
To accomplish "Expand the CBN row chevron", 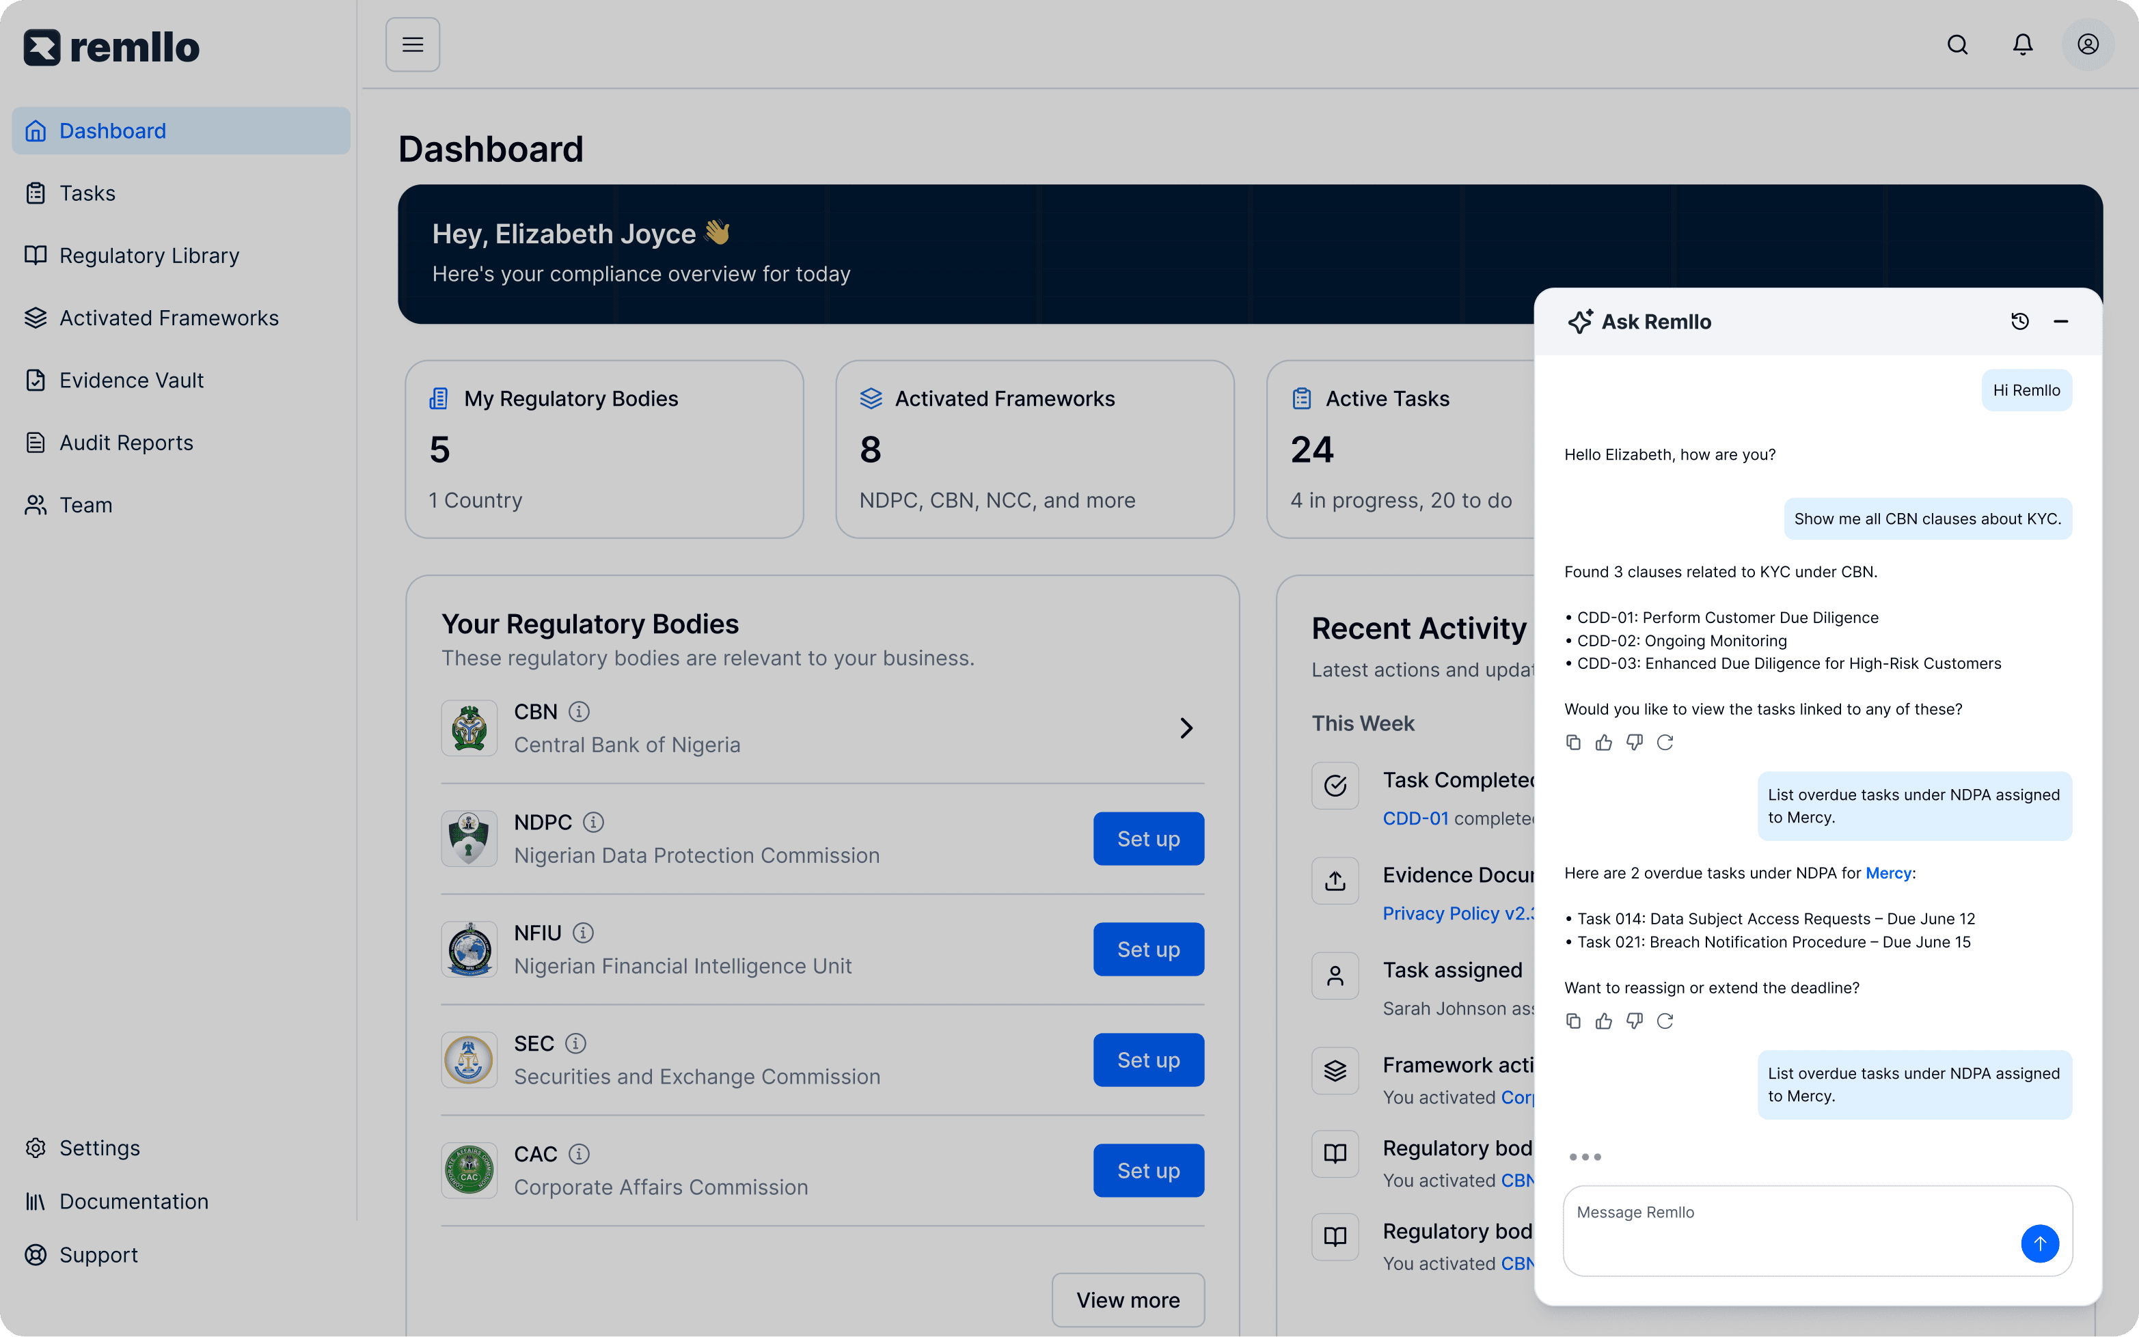I will click(1186, 728).
